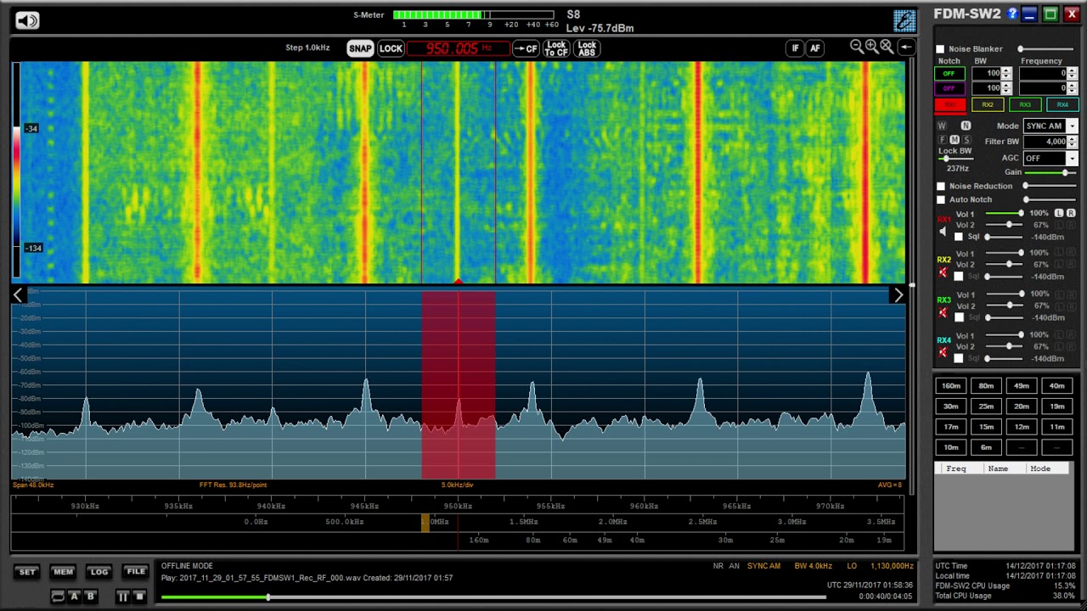Screen dimensions: 1087x611
Task: Adjust the Lock BW slider
Action: click(x=955, y=159)
